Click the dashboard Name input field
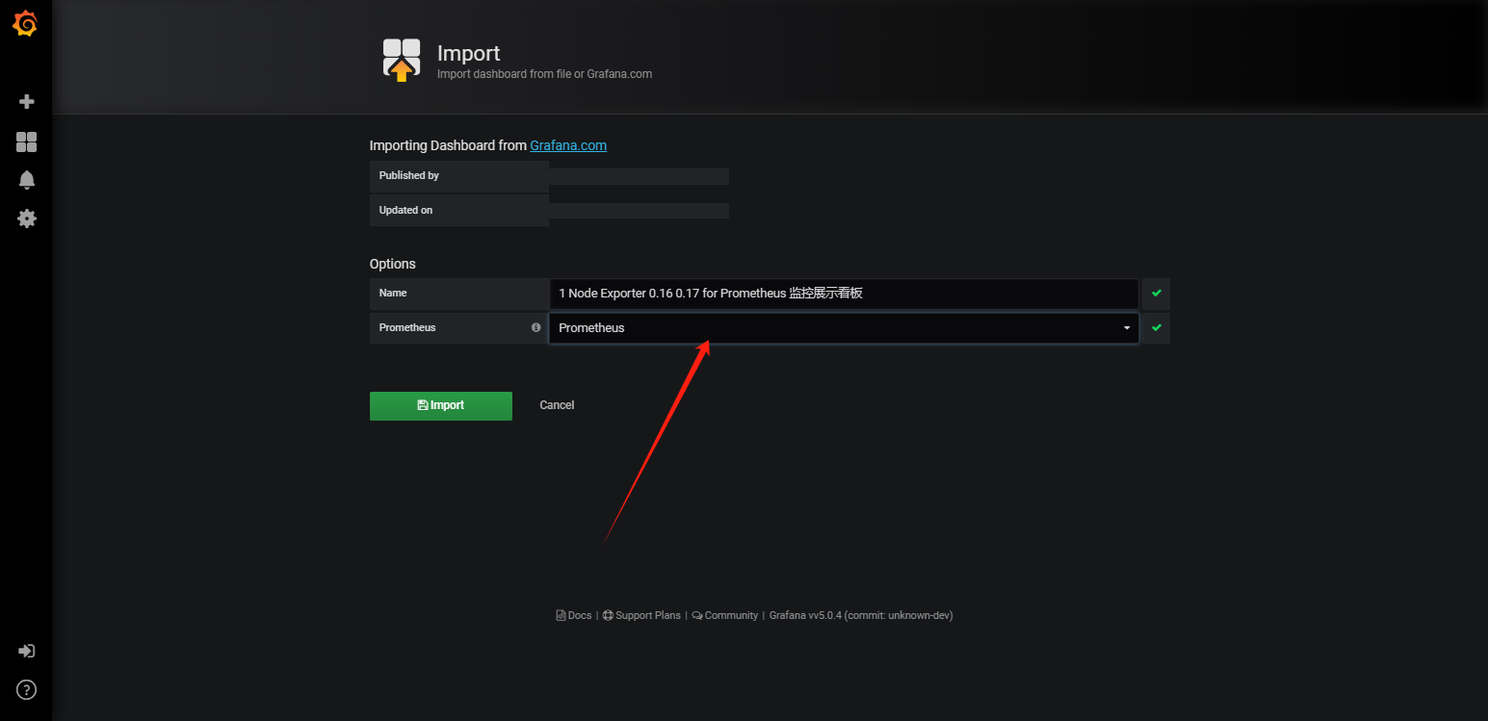Viewport: 1488px width, 721px height. tap(844, 294)
